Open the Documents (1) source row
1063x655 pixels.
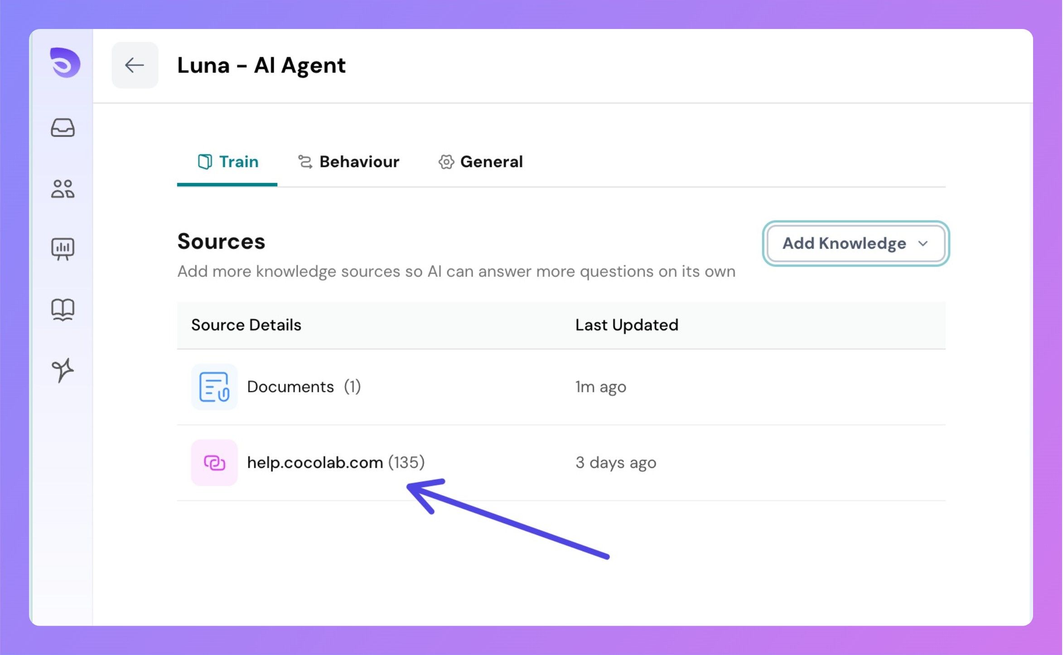tap(290, 387)
